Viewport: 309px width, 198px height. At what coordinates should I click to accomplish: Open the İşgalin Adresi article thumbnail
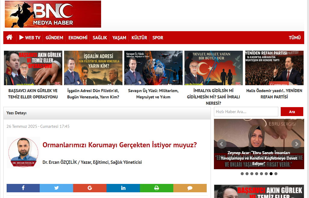tap(93, 68)
